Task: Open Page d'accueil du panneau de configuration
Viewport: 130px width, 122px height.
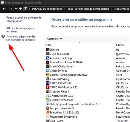Action: (x=24, y=19)
